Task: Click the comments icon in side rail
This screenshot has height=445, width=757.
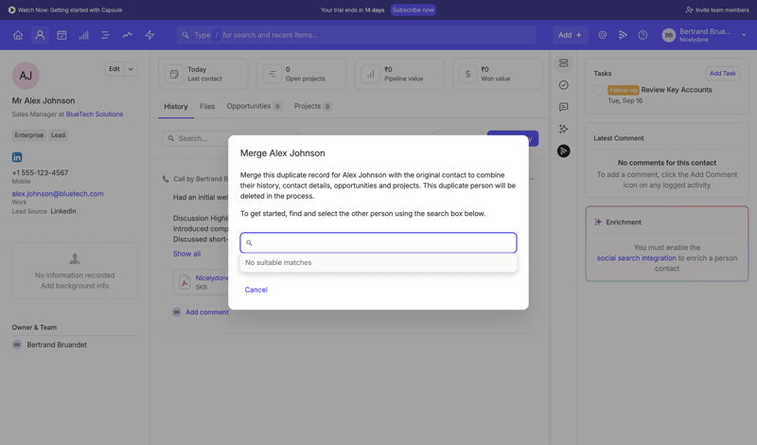Action: pos(563,107)
